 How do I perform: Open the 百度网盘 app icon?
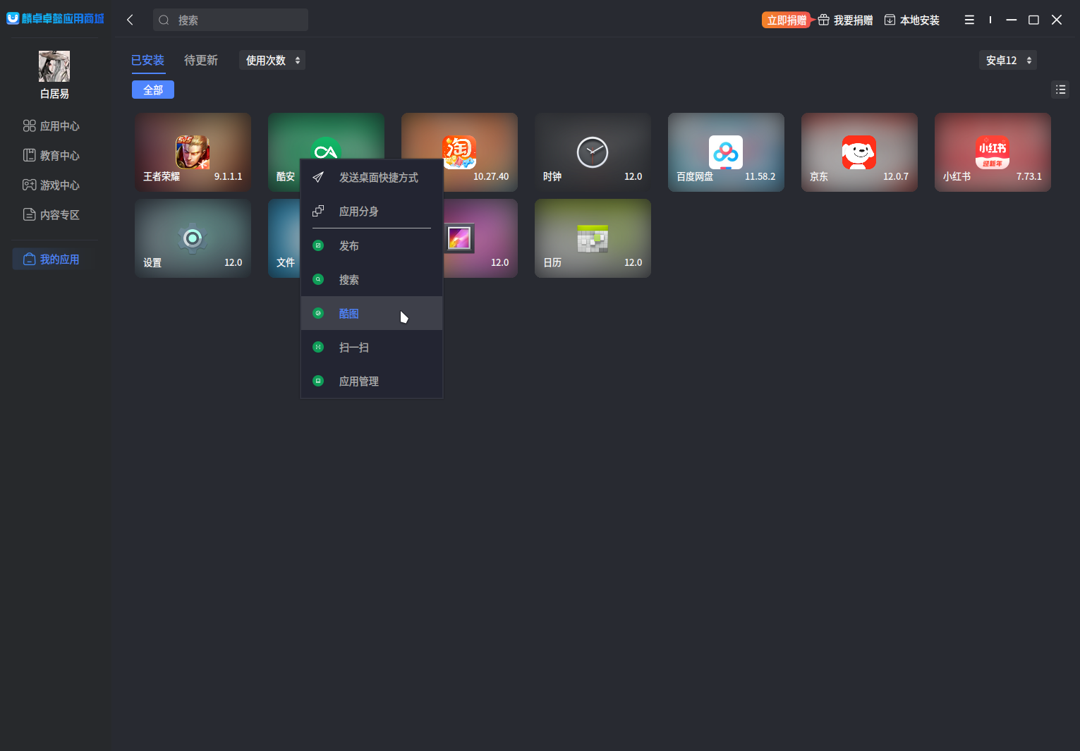726,152
